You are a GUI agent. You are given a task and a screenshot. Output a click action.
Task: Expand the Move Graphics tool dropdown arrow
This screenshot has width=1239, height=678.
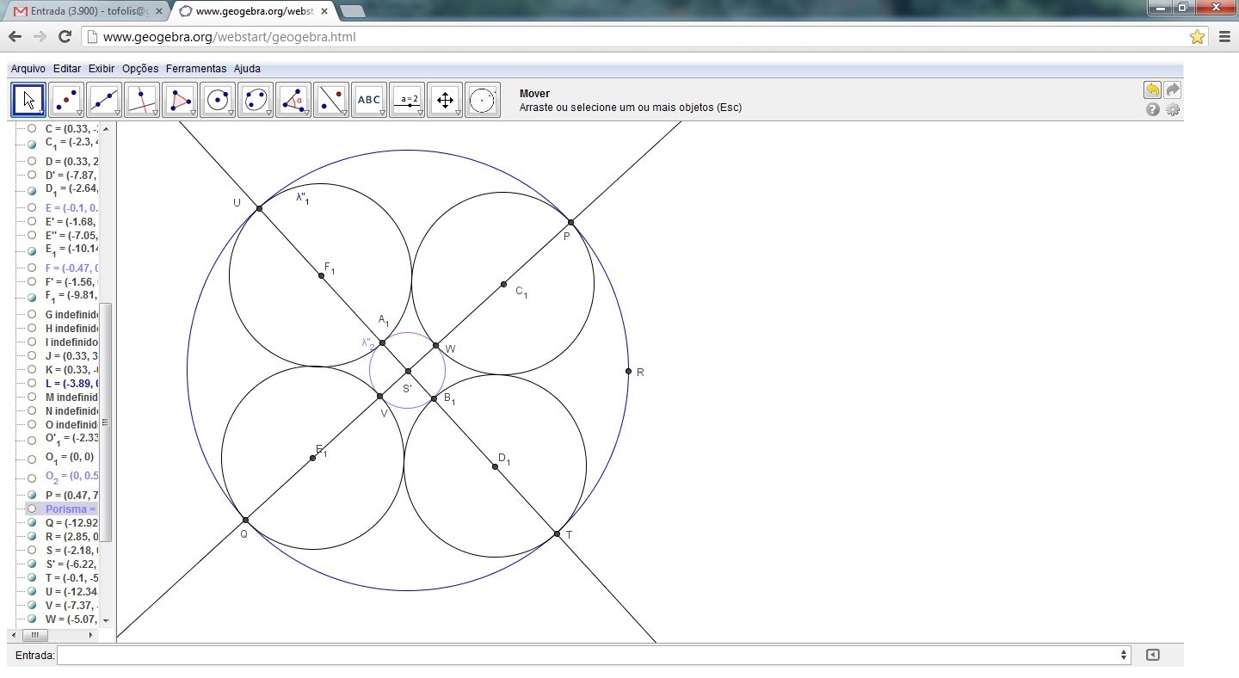[458, 113]
